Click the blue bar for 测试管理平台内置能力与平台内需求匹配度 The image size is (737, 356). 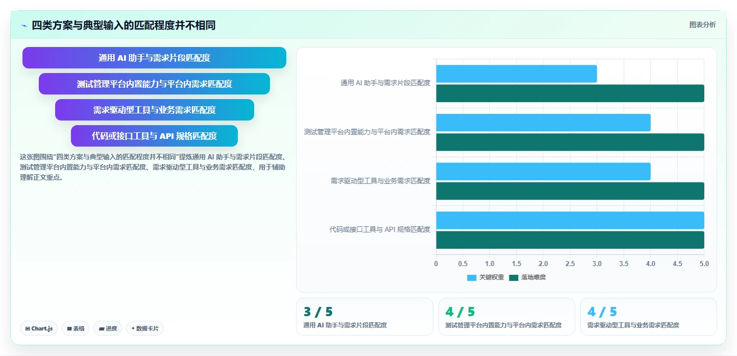544,123
